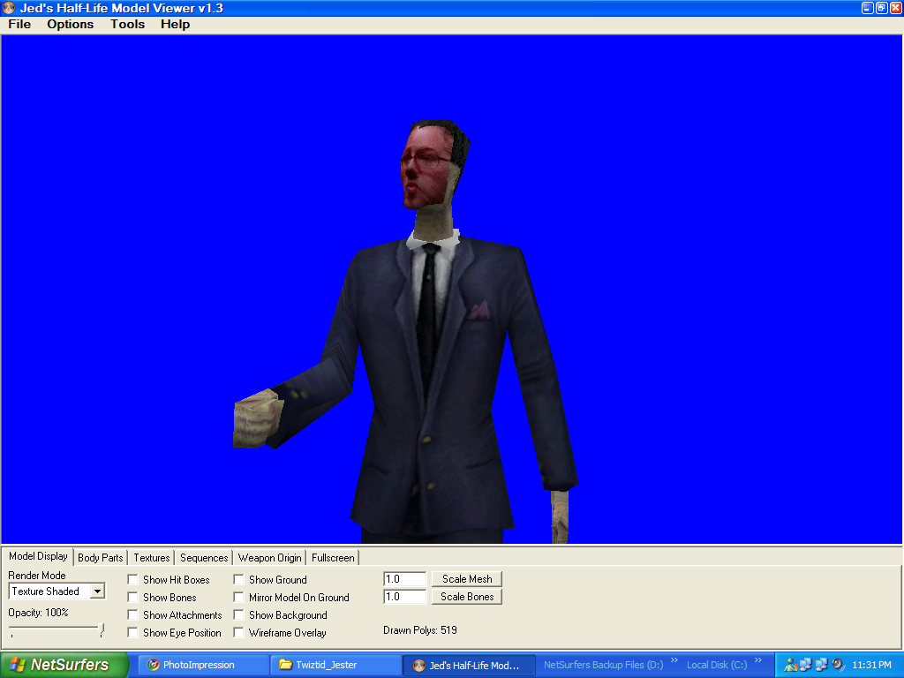This screenshot has width=904, height=678.
Task: Click the Drawn Polys: 519 readout
Action: (419, 630)
